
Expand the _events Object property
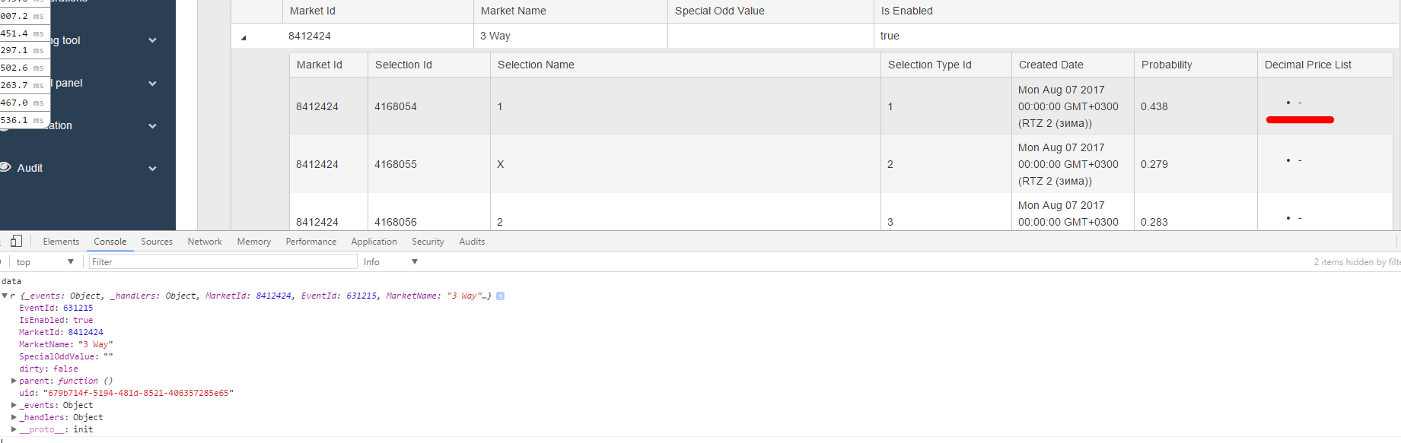(x=14, y=405)
